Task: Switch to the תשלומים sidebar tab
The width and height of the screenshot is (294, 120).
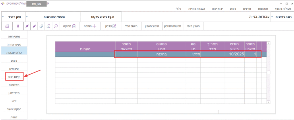Action: pyautogui.click(x=14, y=85)
